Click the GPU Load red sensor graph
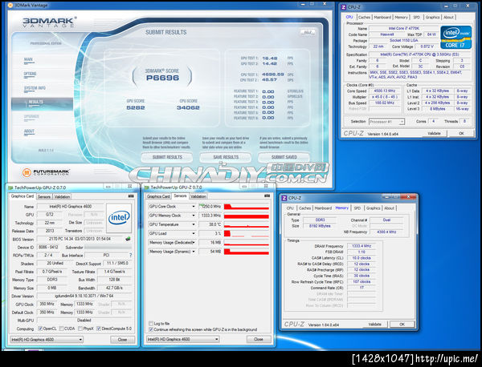The image size is (482, 367). pos(247,233)
